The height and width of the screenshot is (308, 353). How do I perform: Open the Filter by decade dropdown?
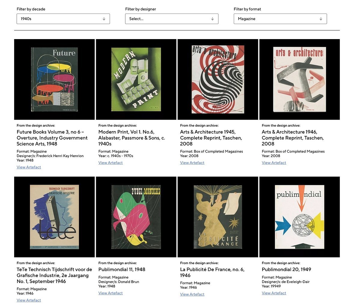click(x=63, y=19)
